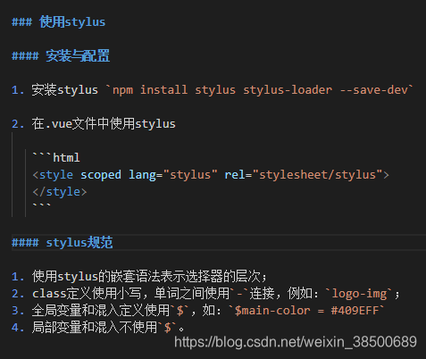Click the line '使用stylus的嵌套语法表示选择器的层次'

(x=146, y=277)
